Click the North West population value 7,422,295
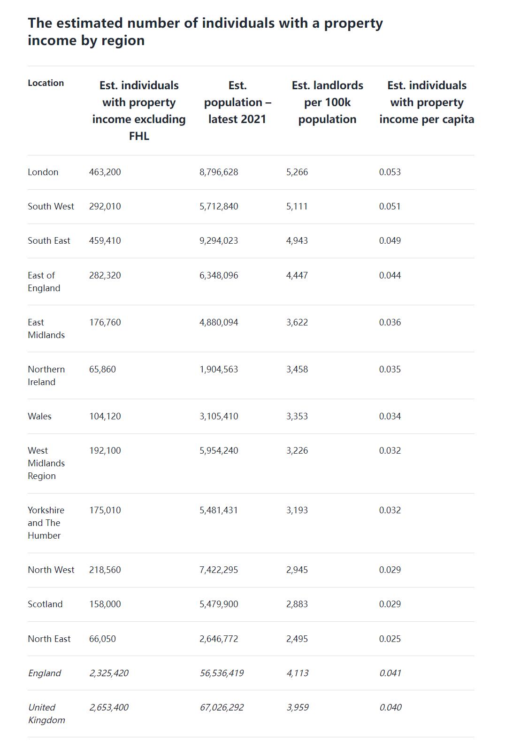The image size is (505, 742). pos(219,570)
